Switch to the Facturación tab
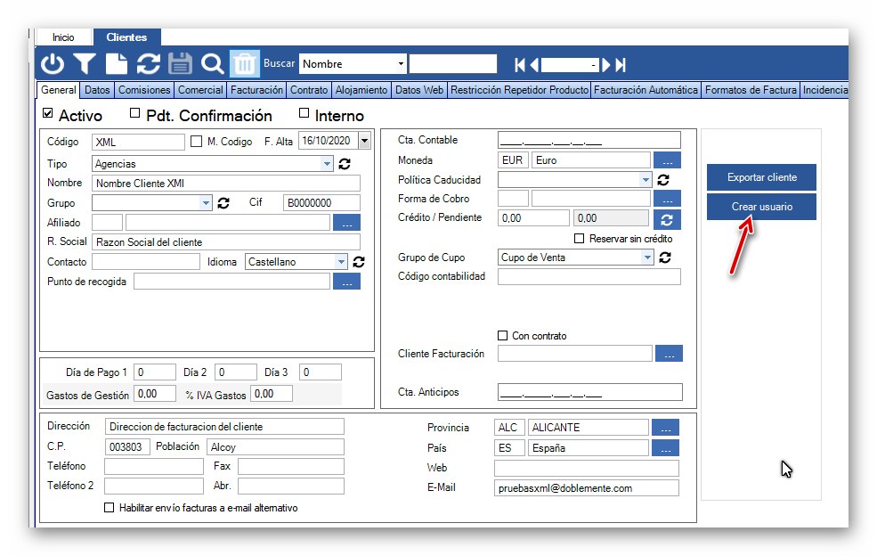 (x=256, y=90)
